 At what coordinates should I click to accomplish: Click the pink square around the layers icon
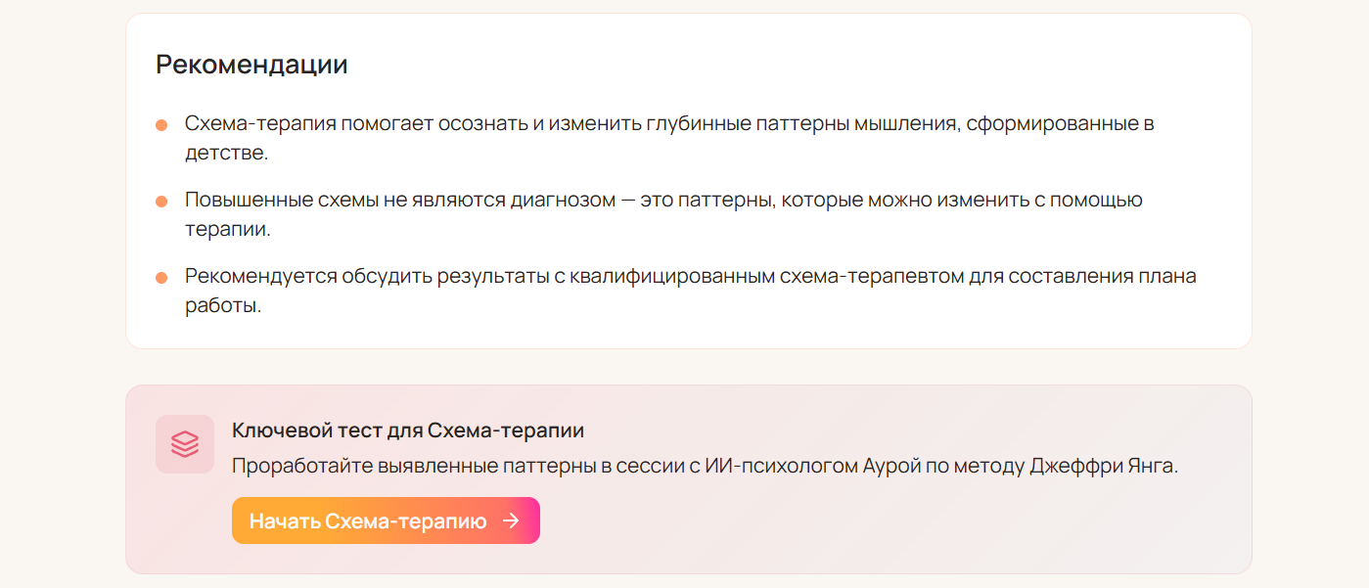click(x=185, y=443)
